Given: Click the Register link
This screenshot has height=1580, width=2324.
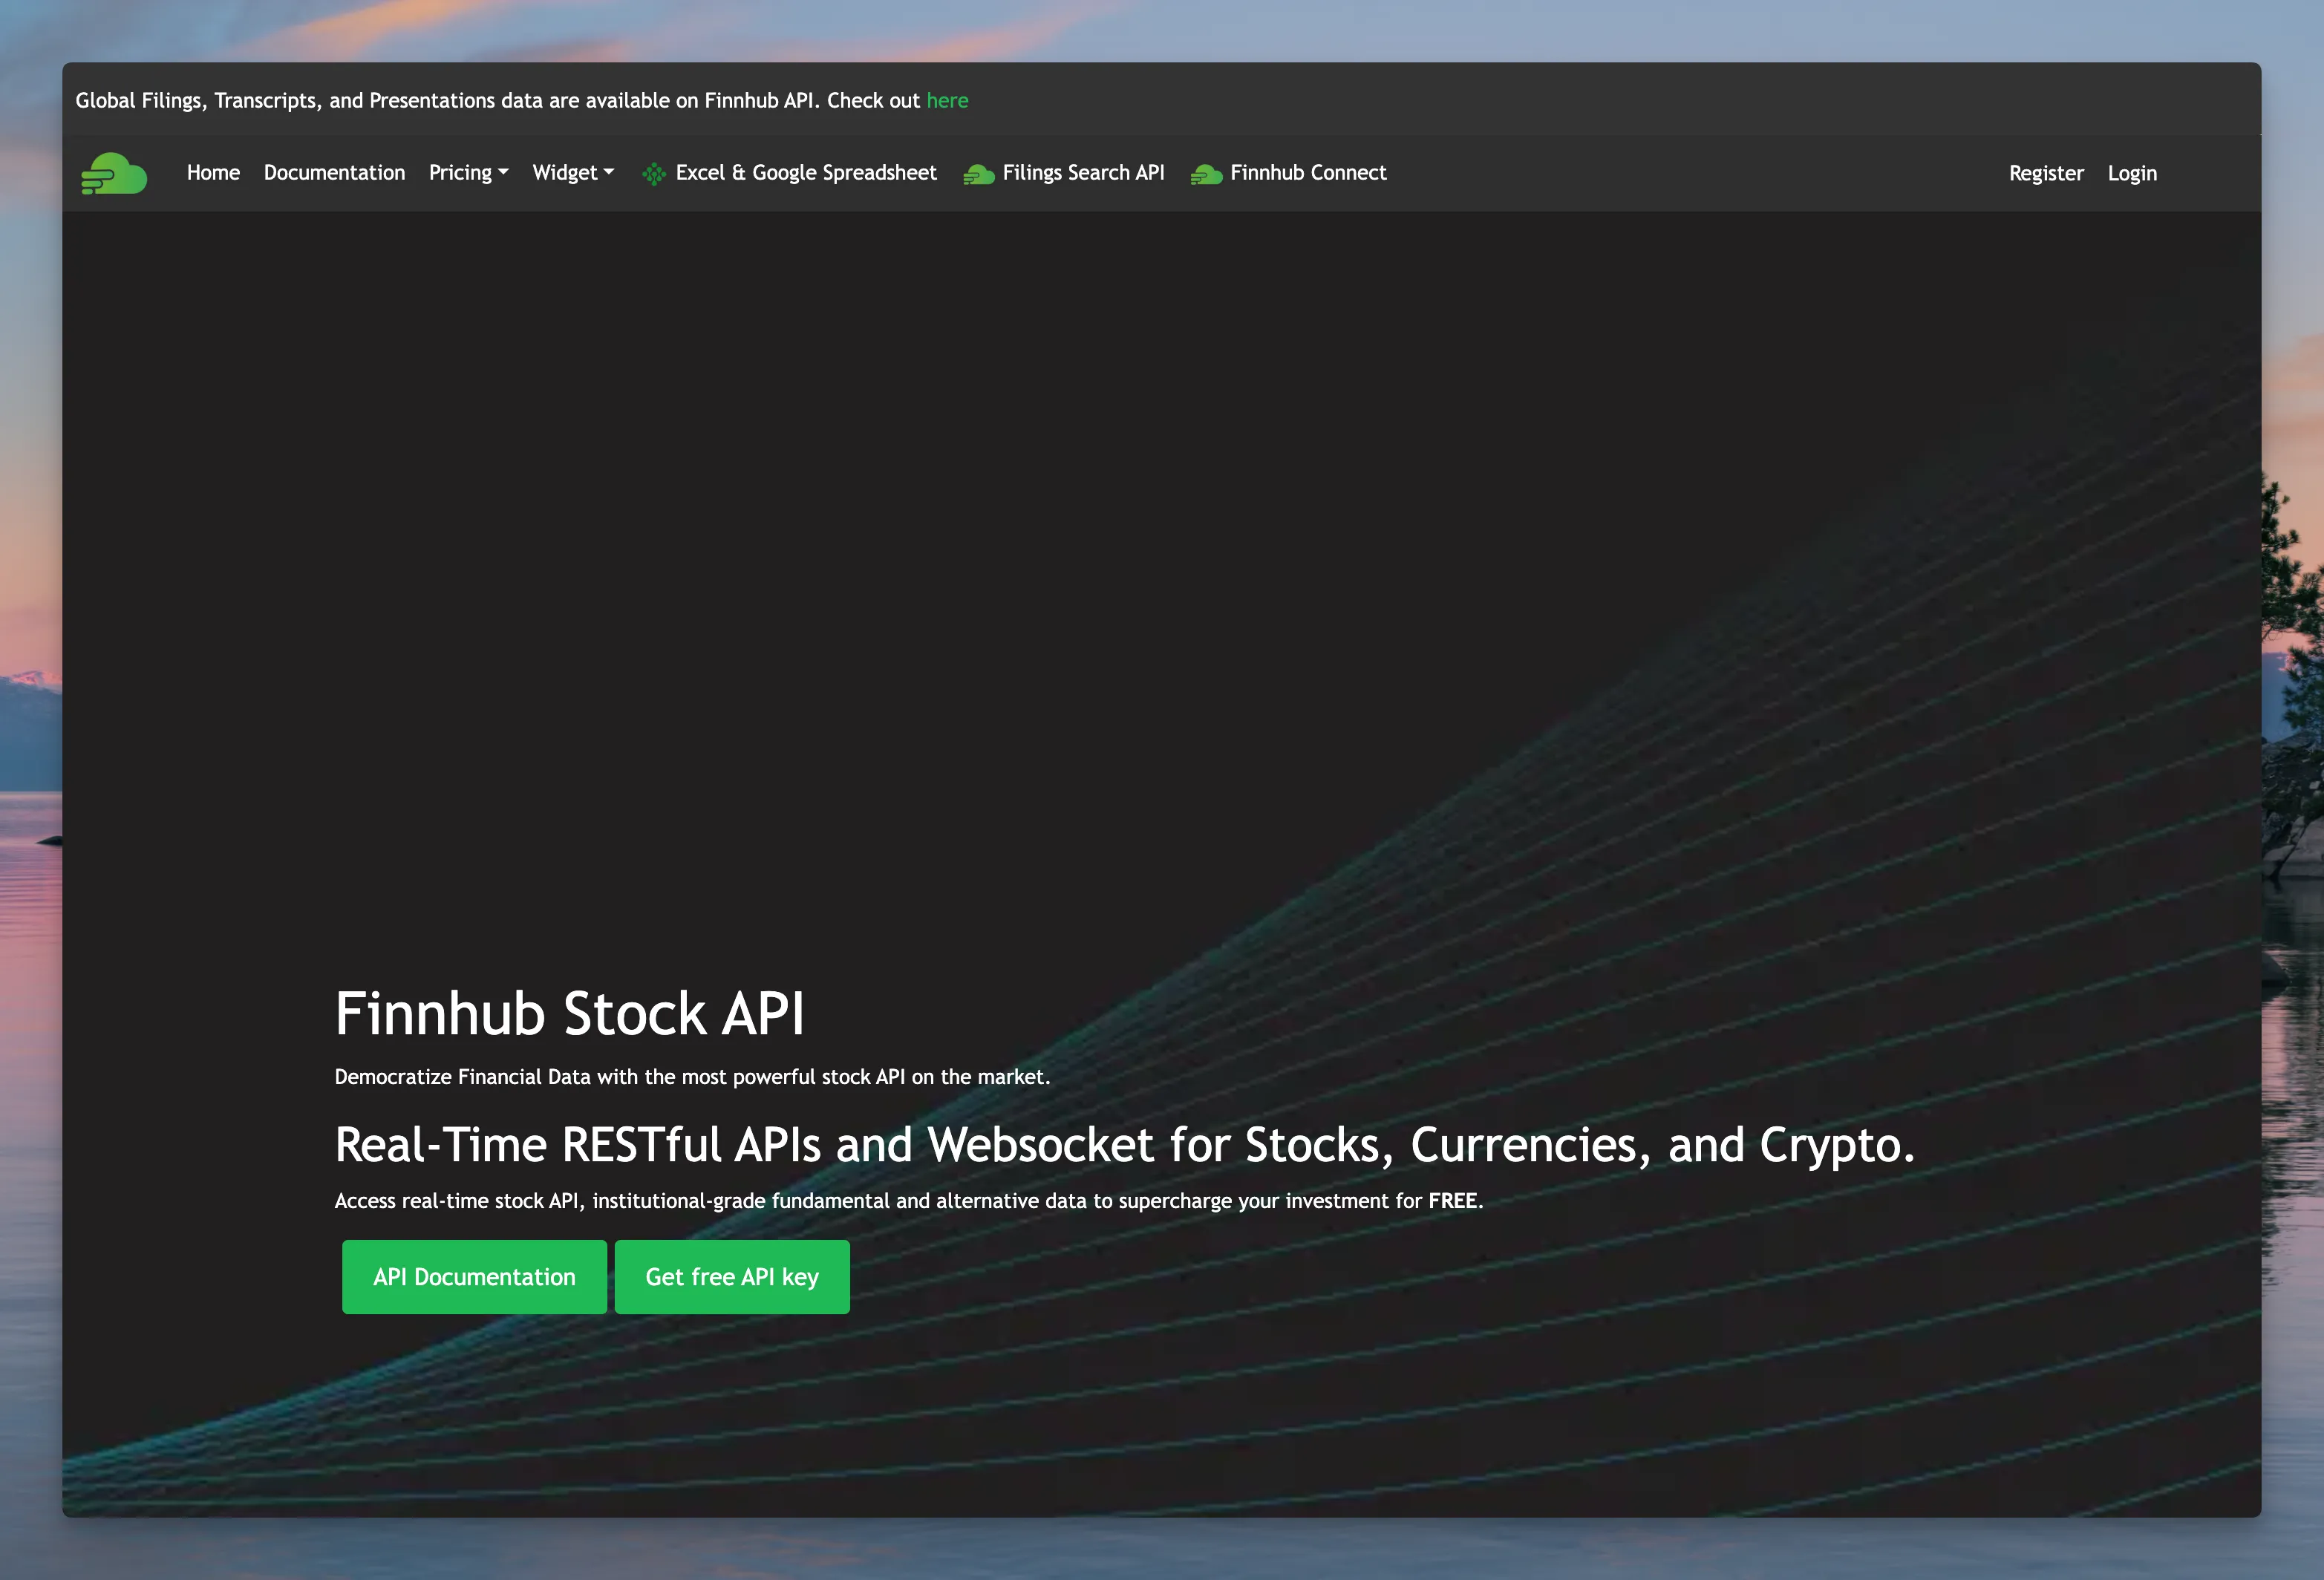Looking at the screenshot, I should tap(2046, 173).
